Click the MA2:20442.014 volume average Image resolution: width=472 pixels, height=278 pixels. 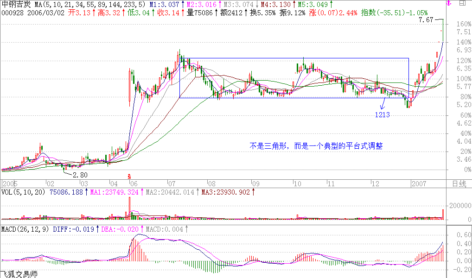click(x=170, y=192)
